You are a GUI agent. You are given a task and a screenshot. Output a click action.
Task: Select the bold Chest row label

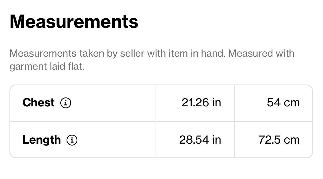click(38, 102)
